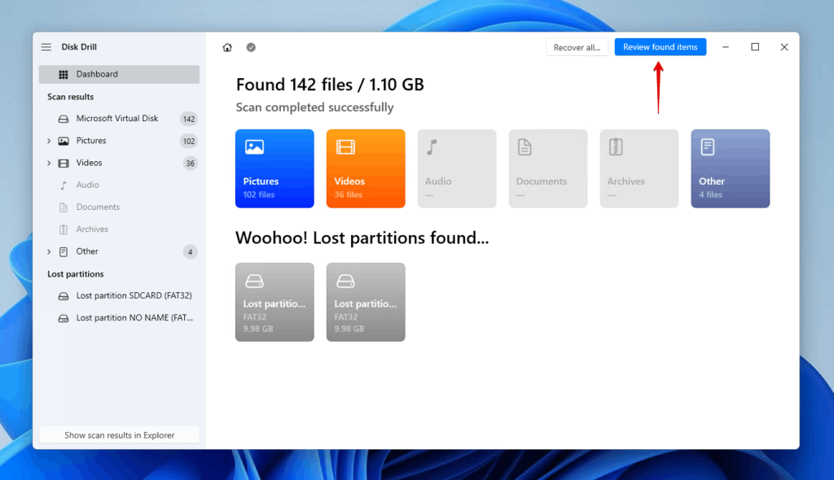Expand Pictures in the scan results sidebar
Image resolution: width=834 pixels, height=480 pixels.
coord(47,140)
